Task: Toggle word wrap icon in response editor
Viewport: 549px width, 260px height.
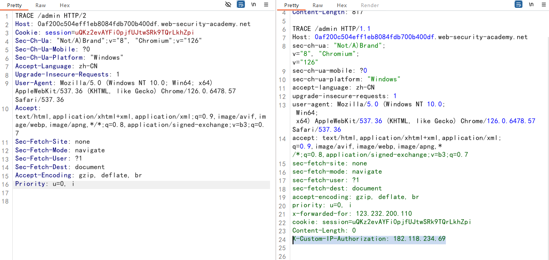Action: click(x=518, y=4)
